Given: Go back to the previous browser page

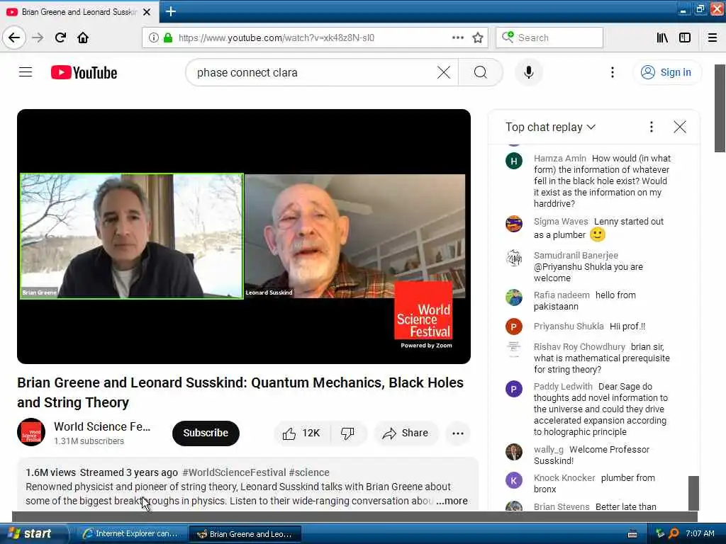Looking at the screenshot, I should pos(14,38).
